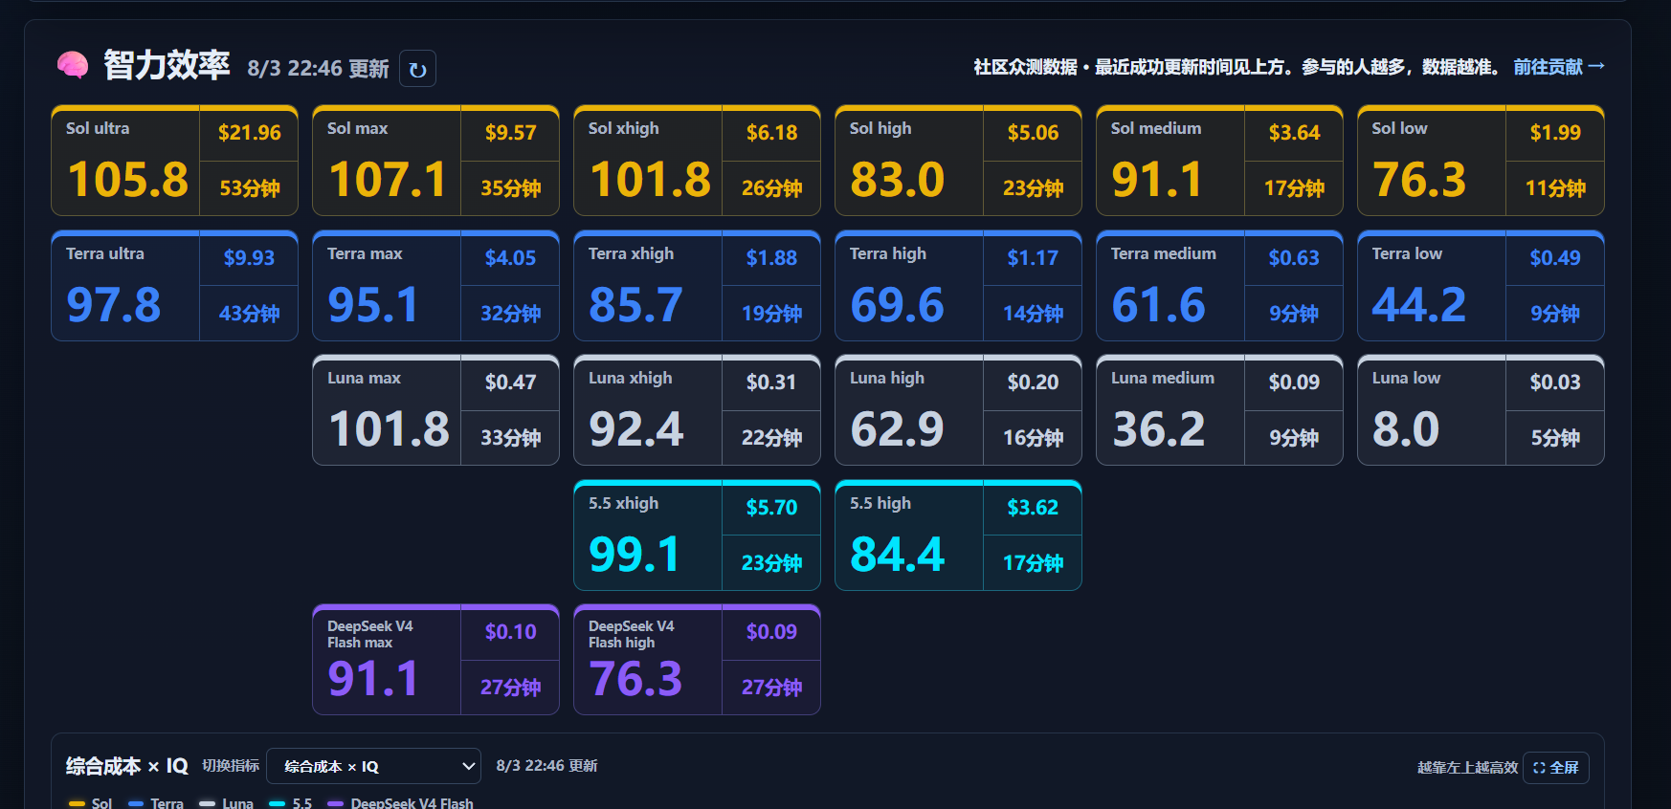Click the Luna low score 8.0
Image resolution: width=1671 pixels, height=809 pixels.
1406,429
